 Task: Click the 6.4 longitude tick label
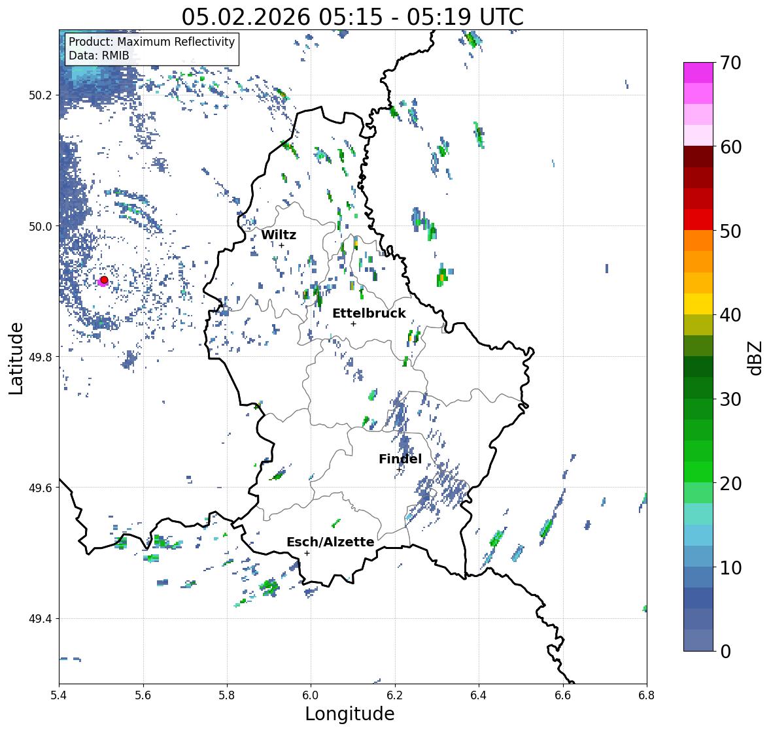(479, 695)
